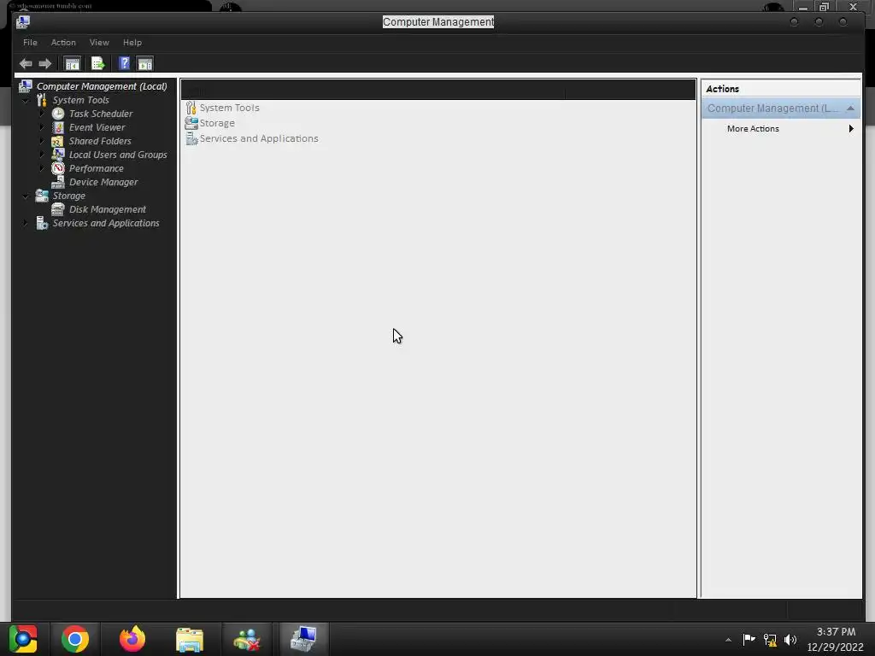This screenshot has height=656, width=875.
Task: Expand the Task Scheduler node
Action: (42, 114)
